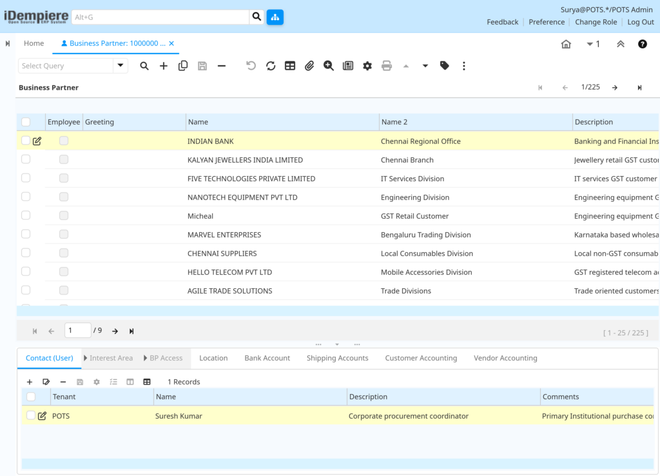Select the MARVEL ENTERPRISES row checkbox
660x476 pixels.
click(26, 233)
